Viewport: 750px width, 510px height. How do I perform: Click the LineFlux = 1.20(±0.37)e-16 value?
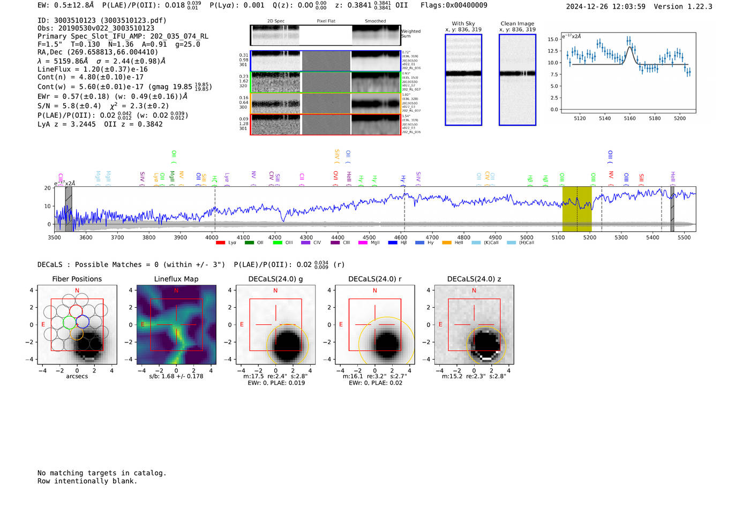click(93, 69)
